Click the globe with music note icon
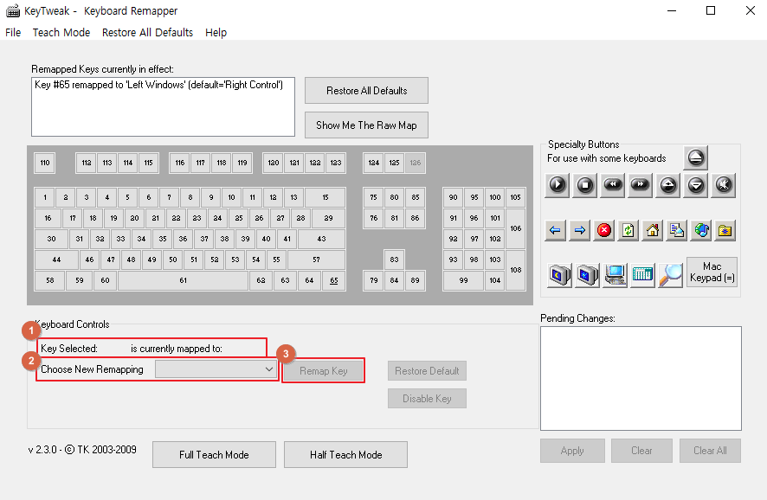 [701, 230]
